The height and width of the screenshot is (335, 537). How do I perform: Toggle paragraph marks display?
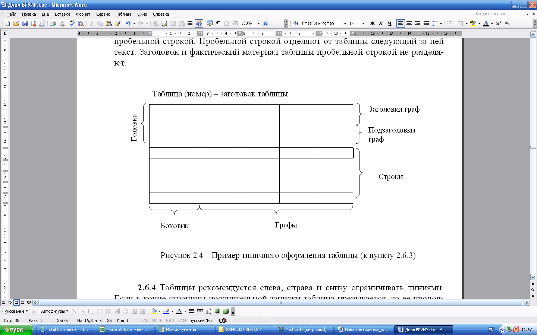point(218,23)
